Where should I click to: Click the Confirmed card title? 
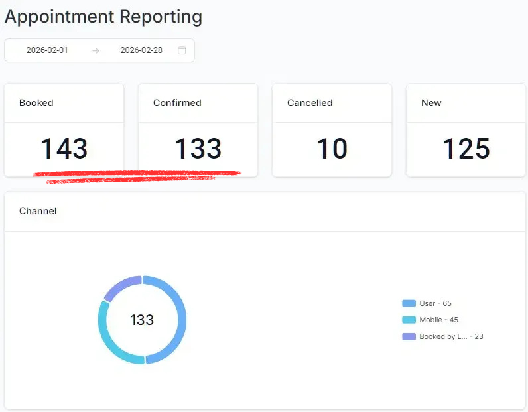pyautogui.click(x=177, y=103)
